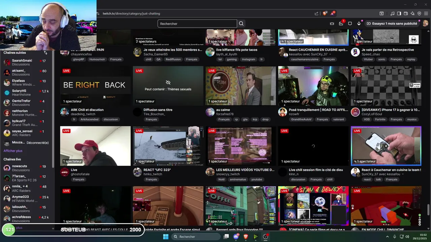This screenshot has height=242, width=431.
Task: Click channel name forzafred78
Action: (225, 114)
